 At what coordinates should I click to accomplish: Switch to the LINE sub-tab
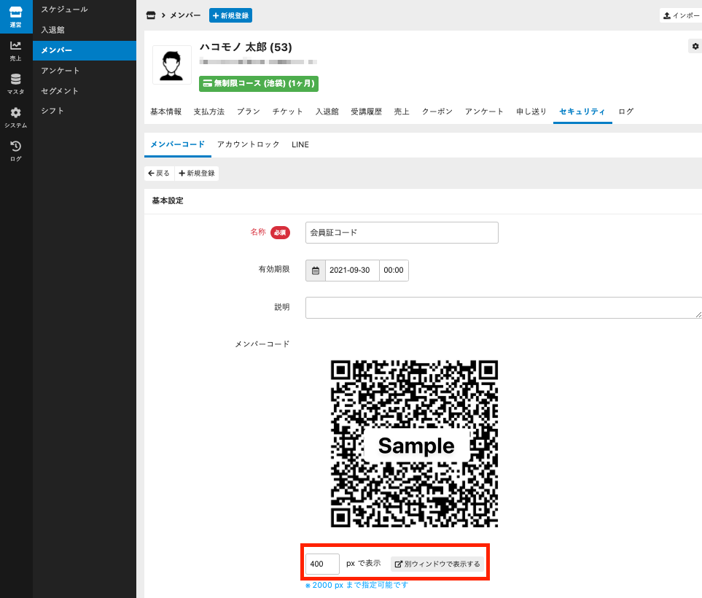click(300, 144)
